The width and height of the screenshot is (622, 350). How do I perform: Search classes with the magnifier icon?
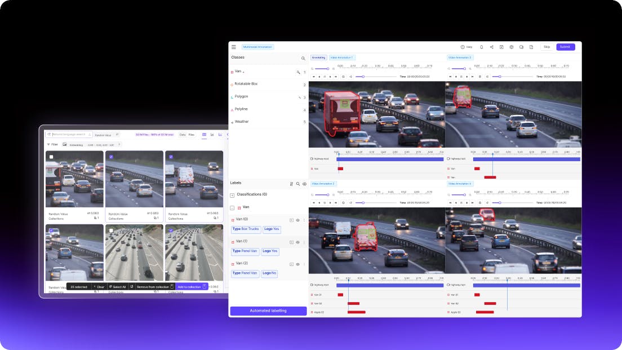click(303, 59)
